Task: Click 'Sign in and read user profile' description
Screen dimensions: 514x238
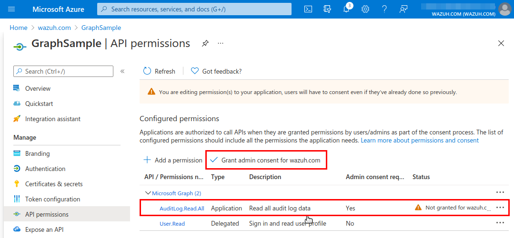Action: [x=287, y=224]
